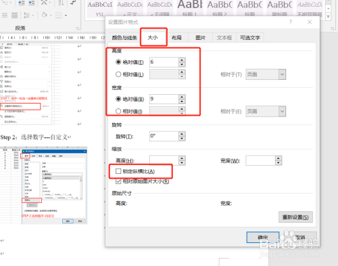Viewport: 338px width, 266px height.
Task: Apply the 标题 2 style from gallery
Action: coord(220,9)
